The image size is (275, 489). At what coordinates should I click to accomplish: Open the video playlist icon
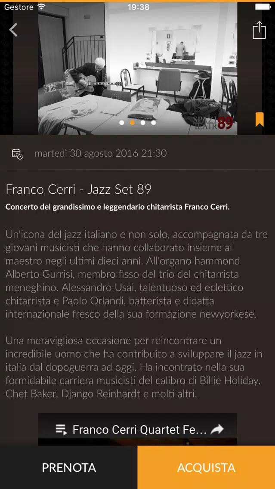tap(61, 430)
